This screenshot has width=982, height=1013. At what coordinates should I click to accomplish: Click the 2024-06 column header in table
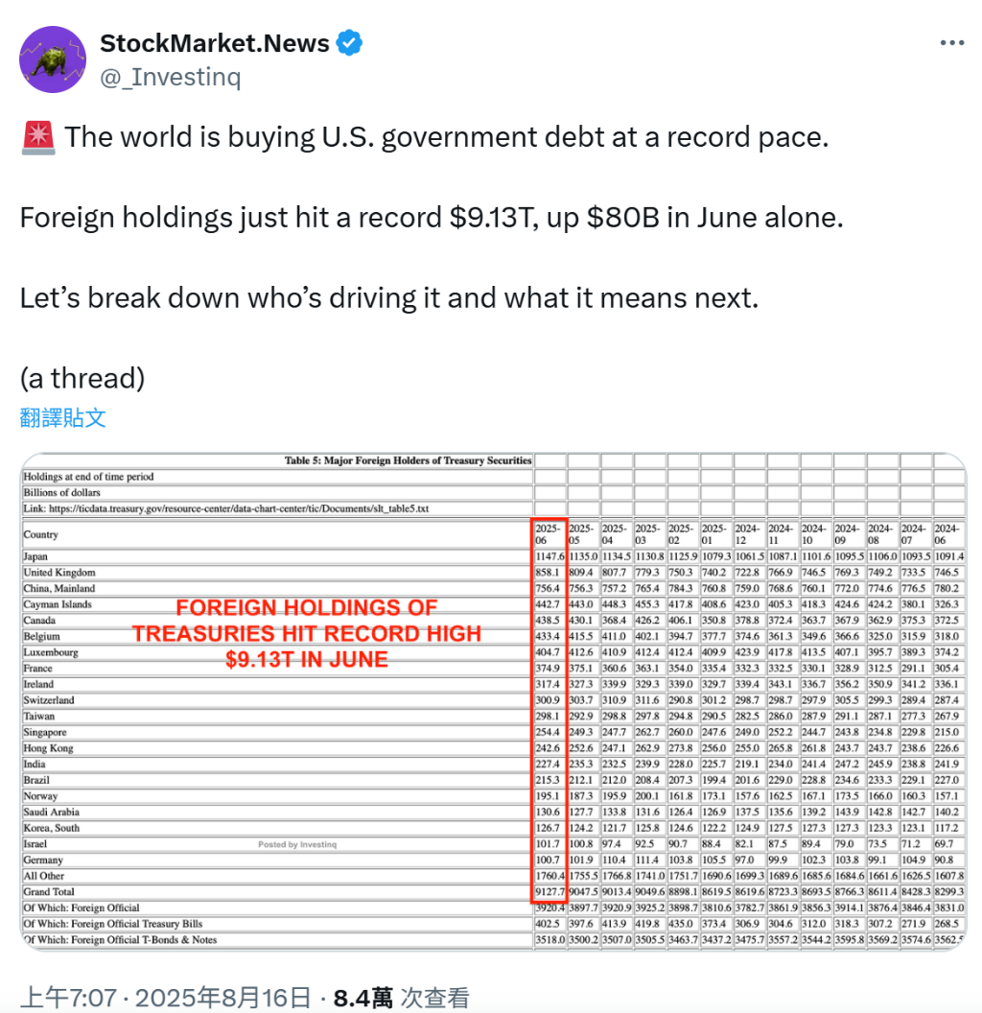tap(947, 534)
